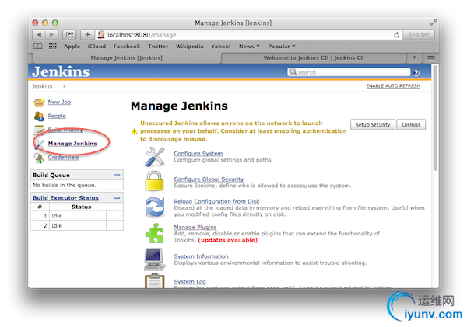Open the Popular bookmarks dropdown

click(282, 47)
